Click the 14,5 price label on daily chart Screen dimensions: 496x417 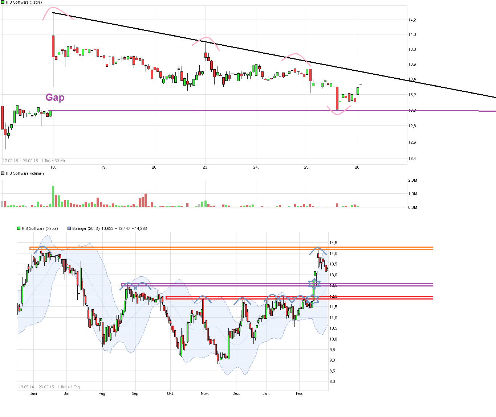click(x=333, y=243)
